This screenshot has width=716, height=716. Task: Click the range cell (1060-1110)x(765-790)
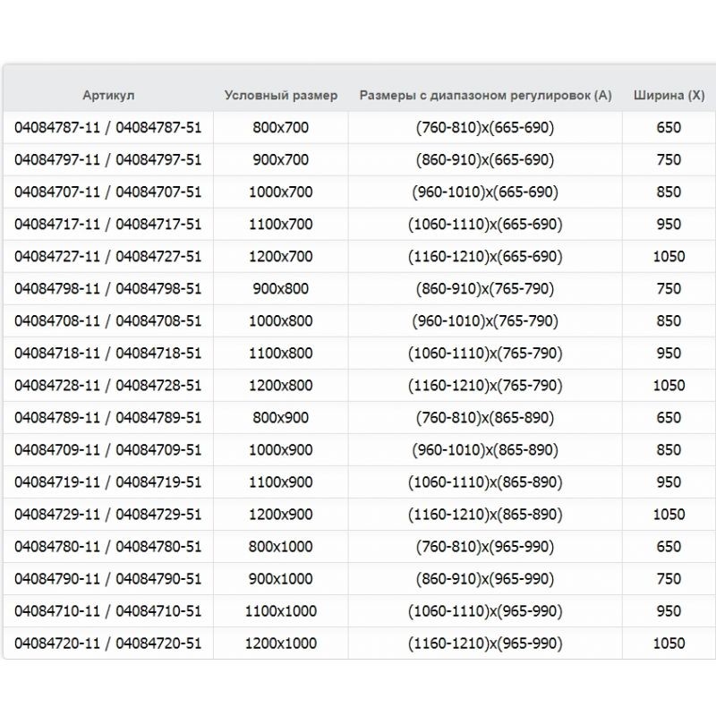point(485,353)
